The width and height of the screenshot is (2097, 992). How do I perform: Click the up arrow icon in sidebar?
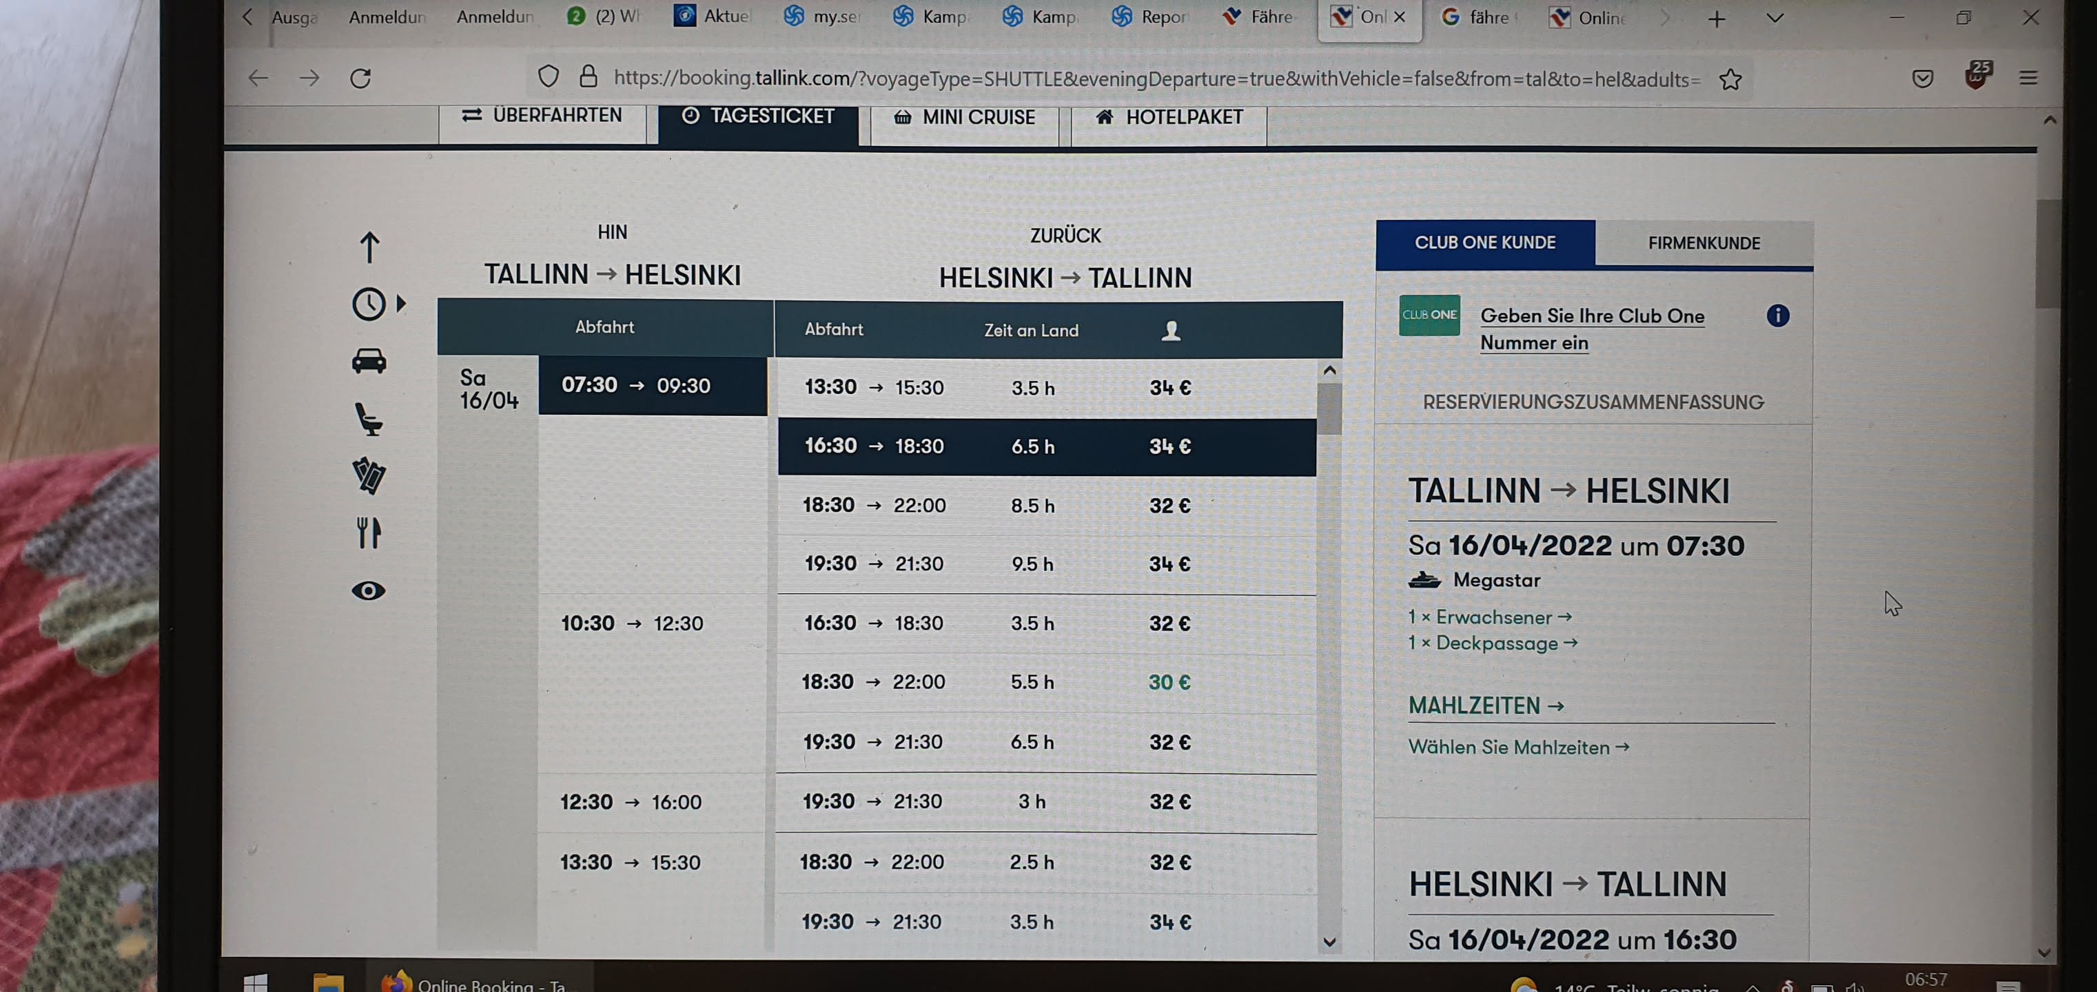(369, 247)
